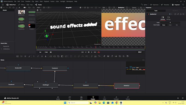The image size is (186, 105).
Task: Click the Stop playback button
Action: coord(89,52)
